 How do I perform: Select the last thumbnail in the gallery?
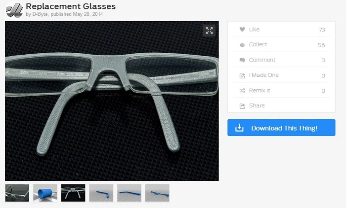[157, 193]
